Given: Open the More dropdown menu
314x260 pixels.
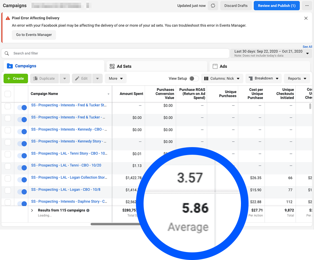Looking at the screenshot, I should click(115, 79).
